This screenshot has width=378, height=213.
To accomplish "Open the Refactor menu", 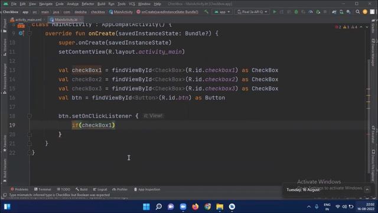I will [x=88, y=4].
